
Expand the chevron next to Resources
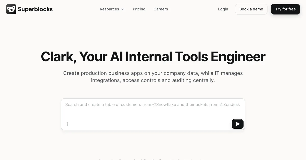tap(123, 9)
